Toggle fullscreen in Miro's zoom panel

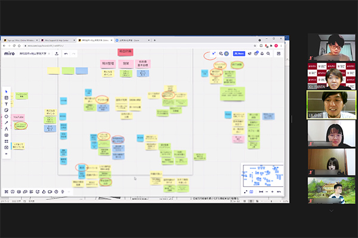tap(246, 192)
